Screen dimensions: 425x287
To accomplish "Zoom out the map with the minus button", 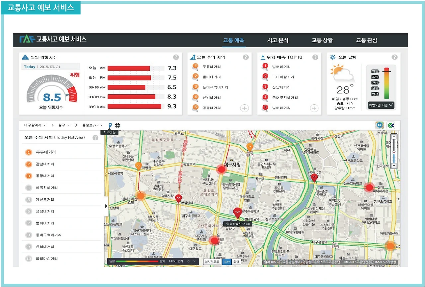I will [x=394, y=165].
